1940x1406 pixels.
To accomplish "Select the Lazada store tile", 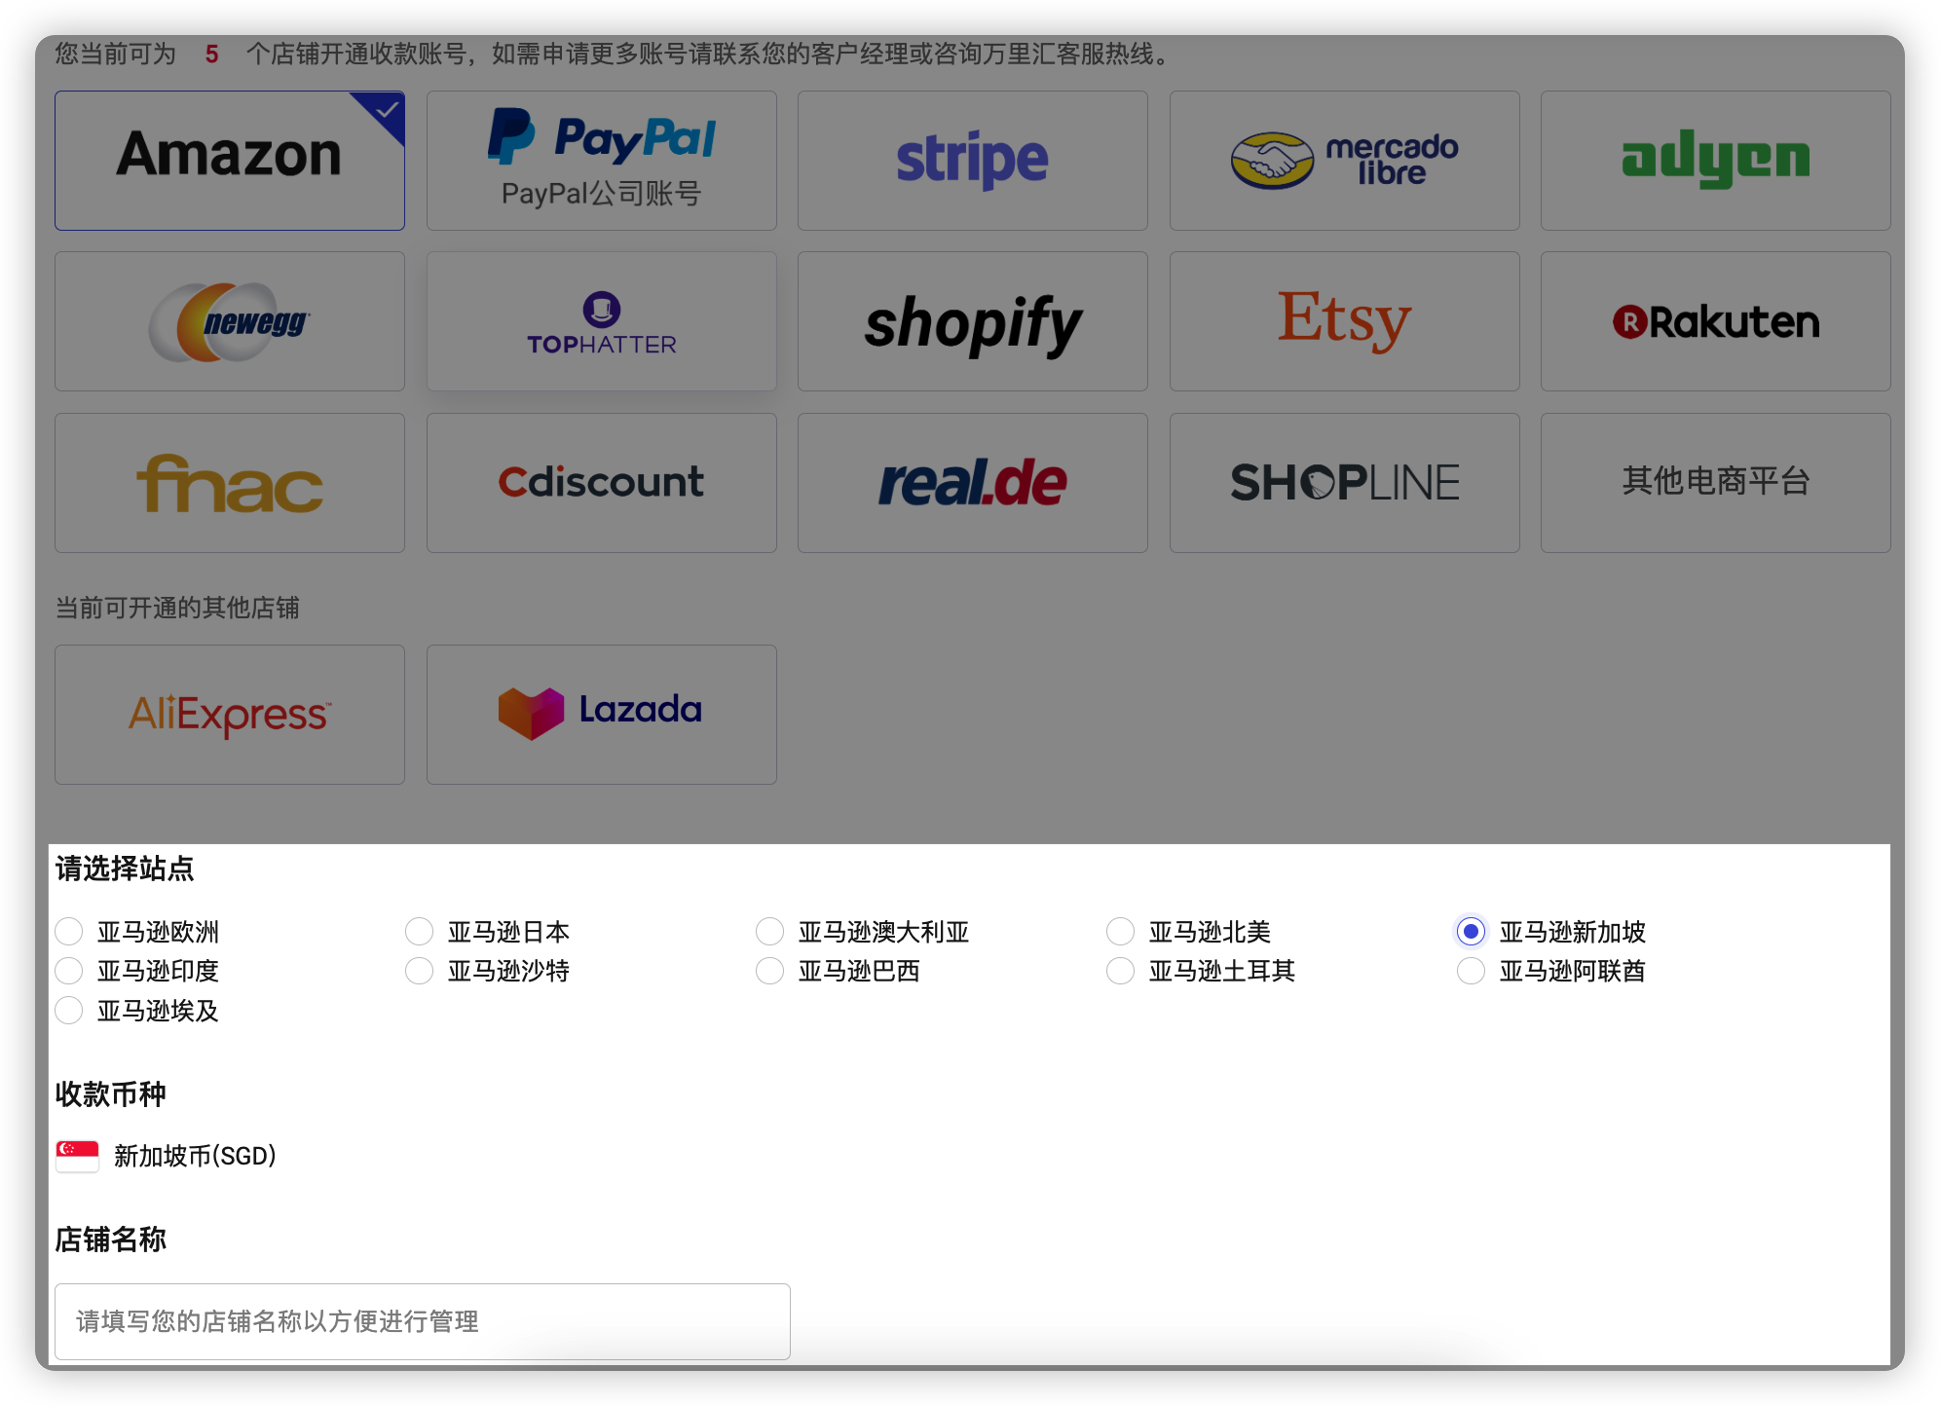I will point(601,714).
